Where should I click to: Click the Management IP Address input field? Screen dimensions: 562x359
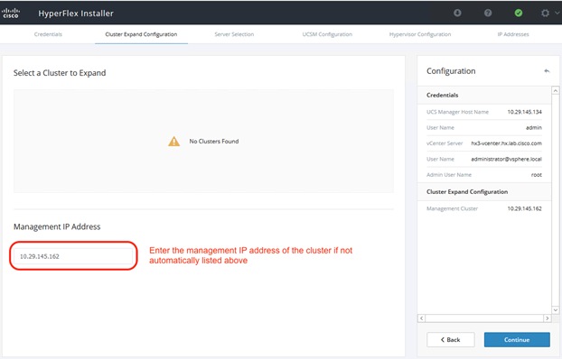coord(73,256)
